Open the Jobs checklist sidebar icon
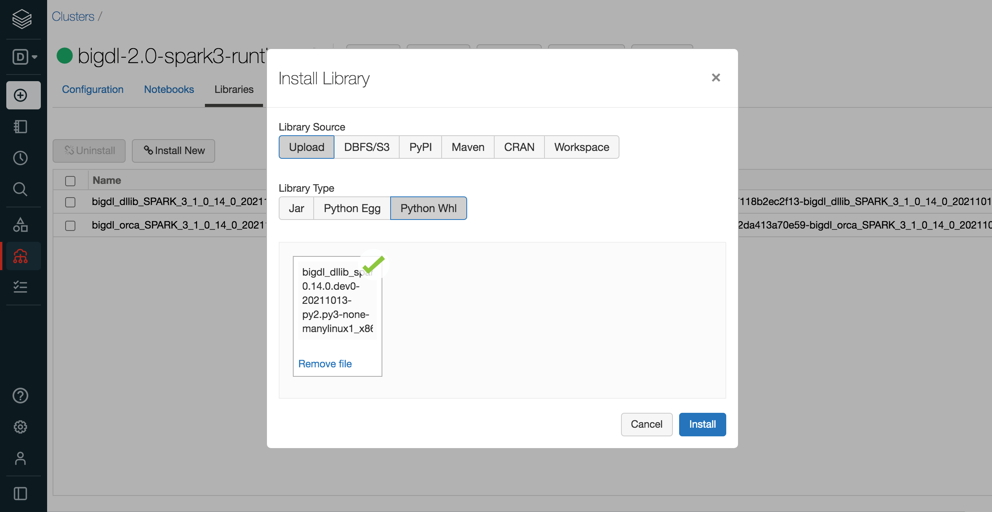The image size is (992, 512). point(21,287)
